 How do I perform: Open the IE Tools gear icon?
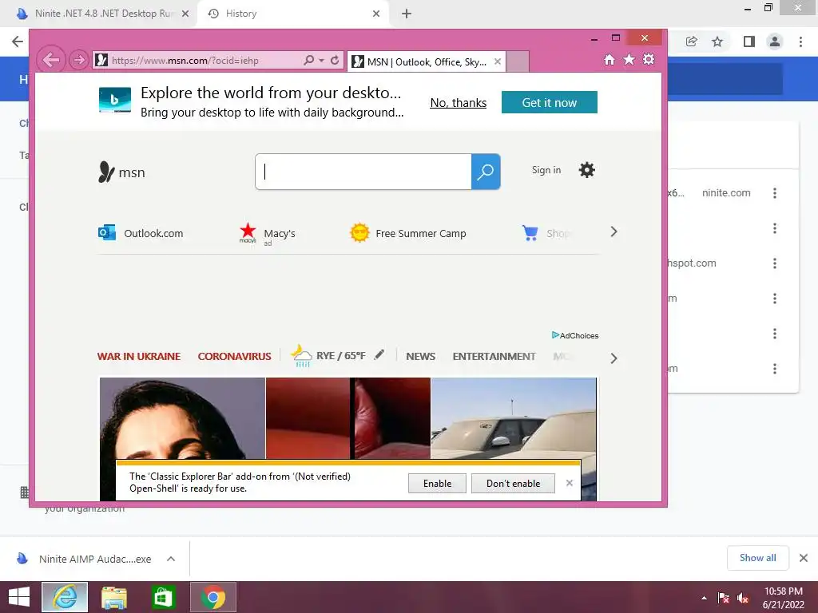pyautogui.click(x=649, y=59)
